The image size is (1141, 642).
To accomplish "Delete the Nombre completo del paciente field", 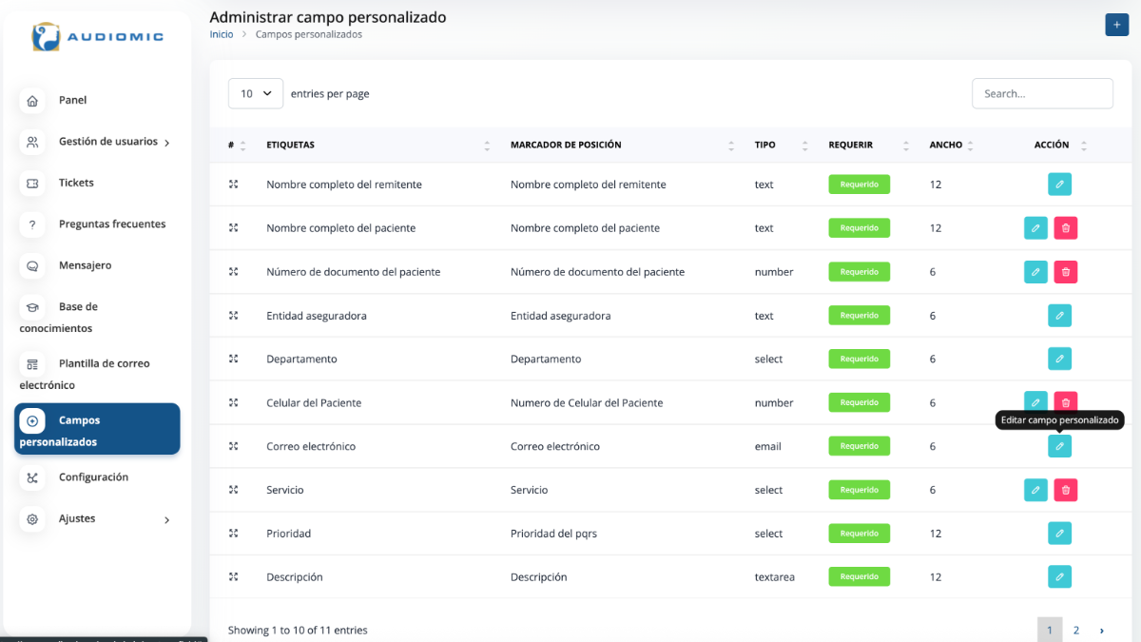I will [x=1066, y=228].
